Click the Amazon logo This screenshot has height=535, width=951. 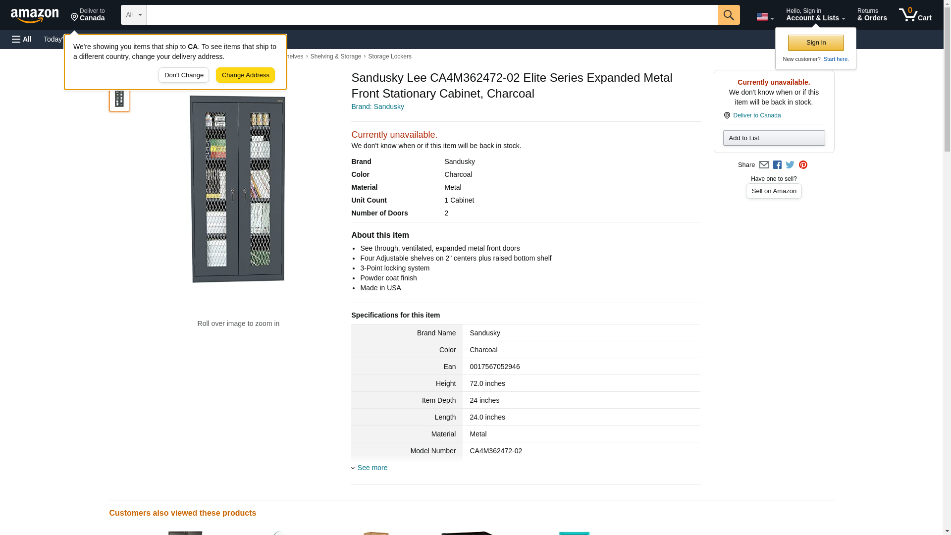pyautogui.click(x=35, y=15)
